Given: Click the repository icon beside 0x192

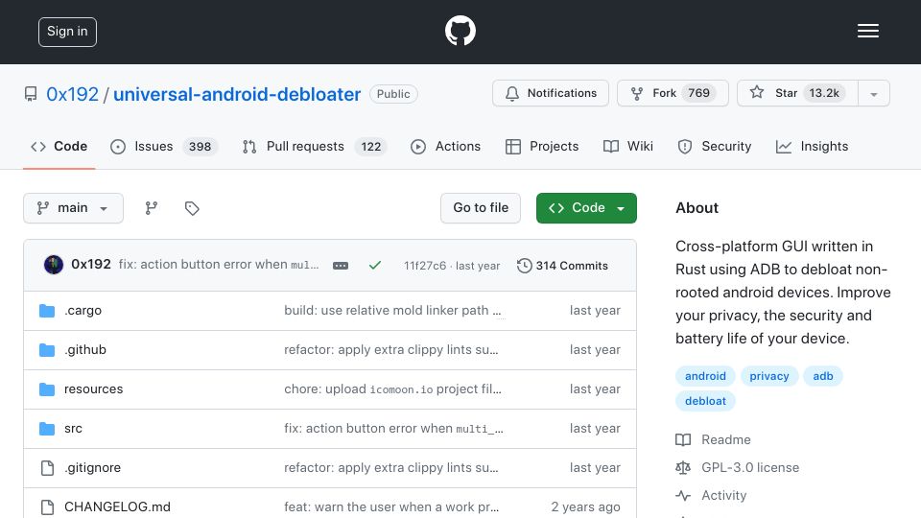Looking at the screenshot, I should pos(31,94).
